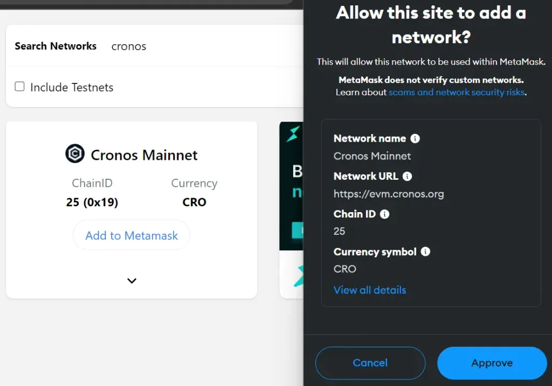This screenshot has height=386, width=552.
Task: Click the Cronos Mainnet card title
Action: [144, 155]
